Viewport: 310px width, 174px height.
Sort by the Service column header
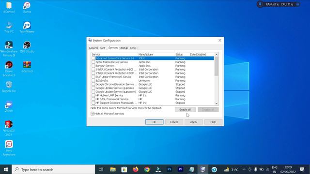coord(114,55)
